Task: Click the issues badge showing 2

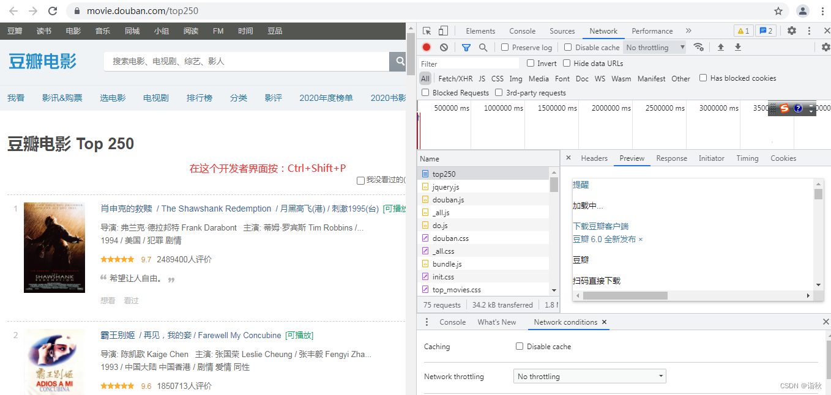Action: (x=765, y=31)
